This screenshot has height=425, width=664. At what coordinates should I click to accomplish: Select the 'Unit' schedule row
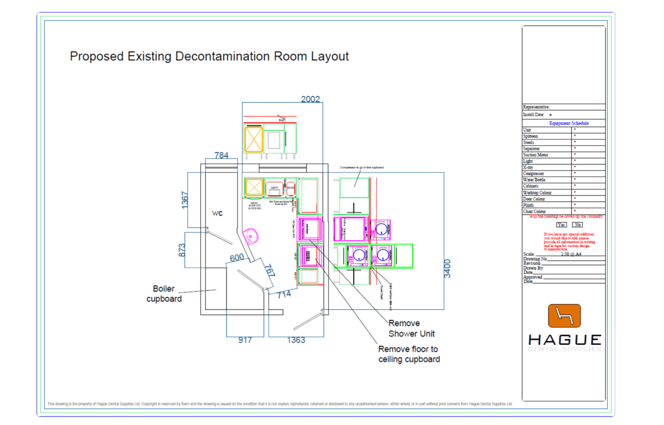[564, 130]
